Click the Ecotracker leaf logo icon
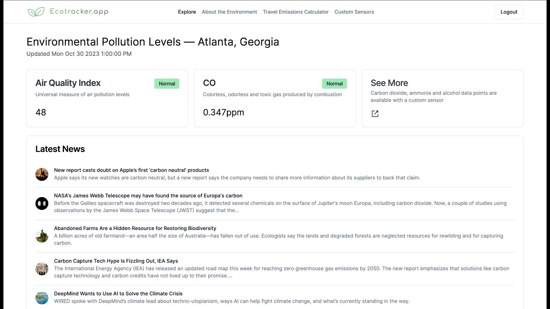 click(36, 12)
